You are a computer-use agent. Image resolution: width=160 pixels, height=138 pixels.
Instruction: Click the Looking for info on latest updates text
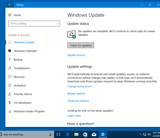pyautogui.click(x=90, y=111)
